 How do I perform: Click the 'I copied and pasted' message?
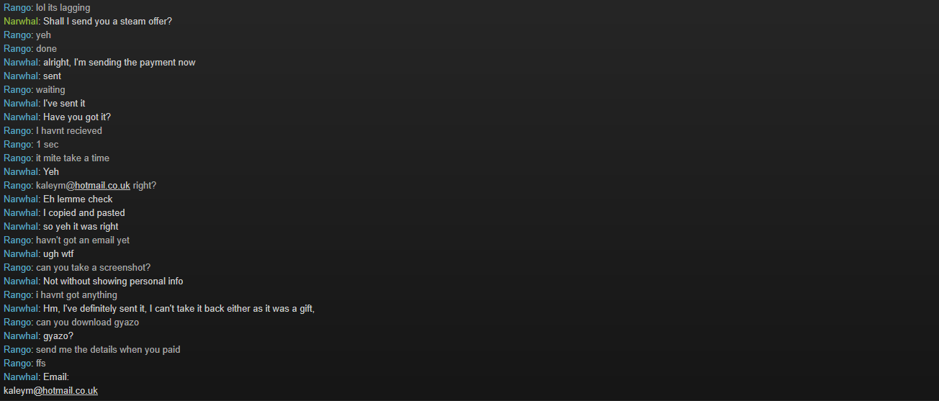tap(84, 213)
